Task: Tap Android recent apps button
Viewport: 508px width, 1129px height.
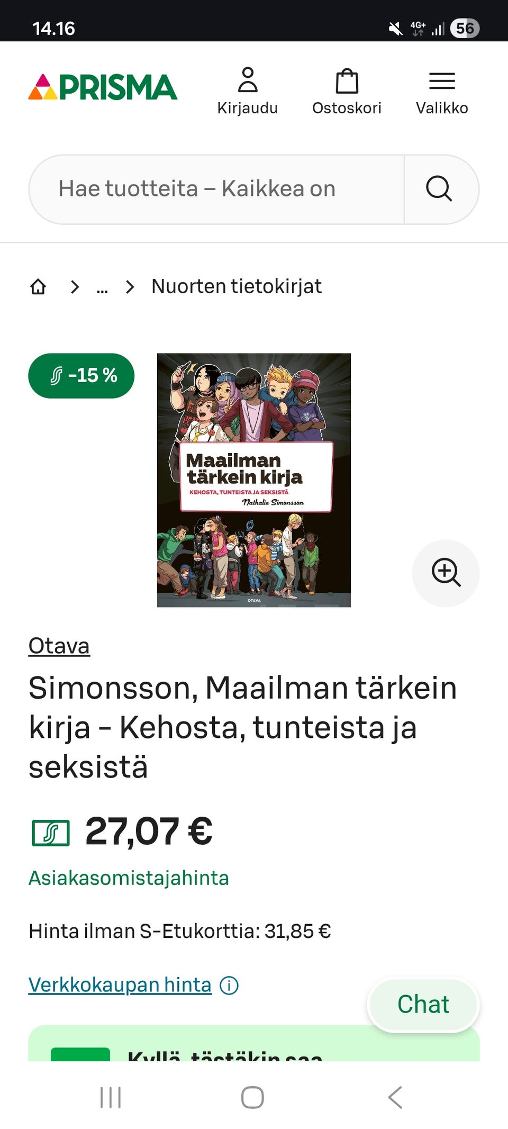Action: 111,1097
